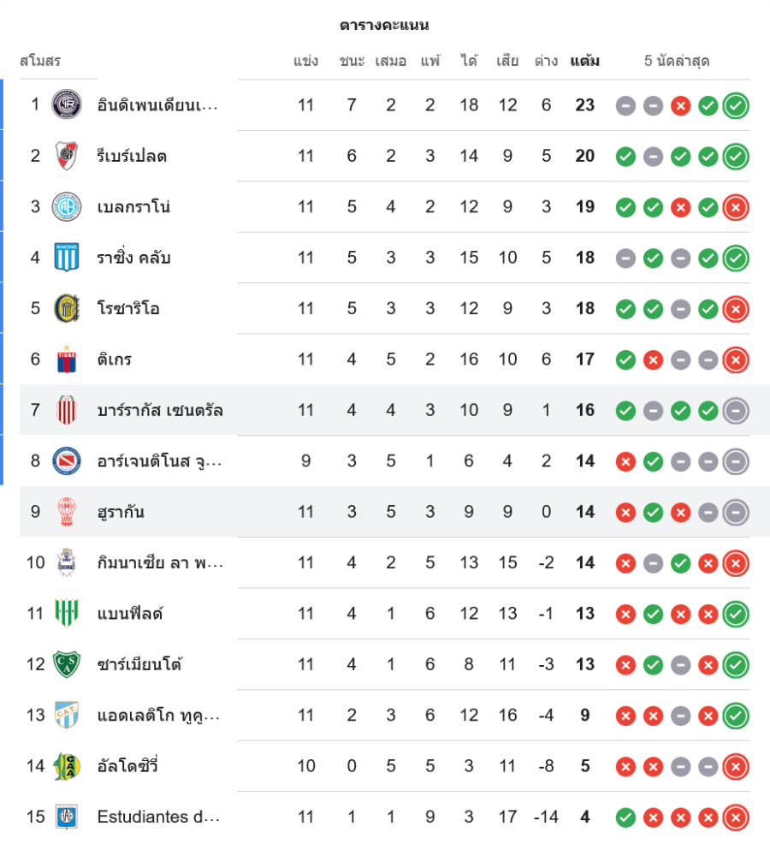Click Independiente's latest win result icon
Image resolution: width=770 pixels, height=856 pixels.
[x=736, y=106]
